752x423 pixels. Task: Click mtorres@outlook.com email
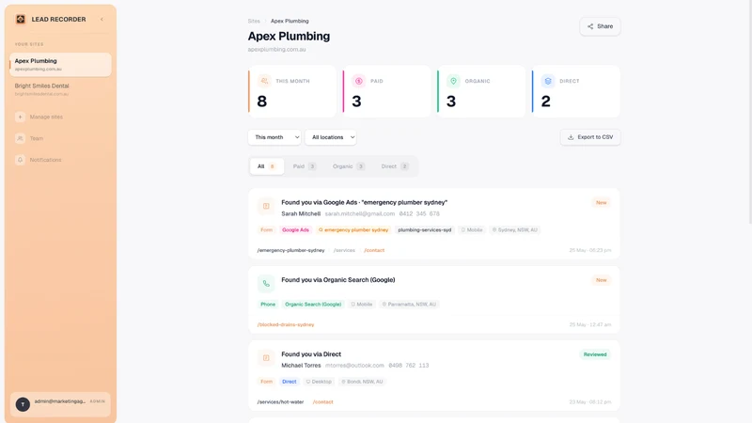pyautogui.click(x=354, y=366)
